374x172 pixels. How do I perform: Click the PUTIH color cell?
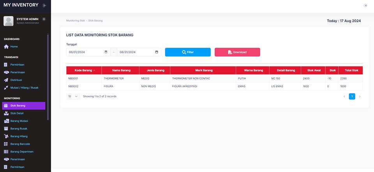pyautogui.click(x=252, y=78)
